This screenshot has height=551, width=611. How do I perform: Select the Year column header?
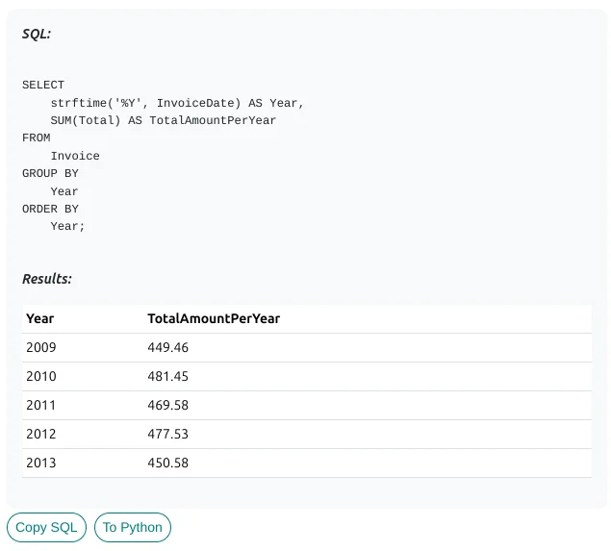click(40, 318)
